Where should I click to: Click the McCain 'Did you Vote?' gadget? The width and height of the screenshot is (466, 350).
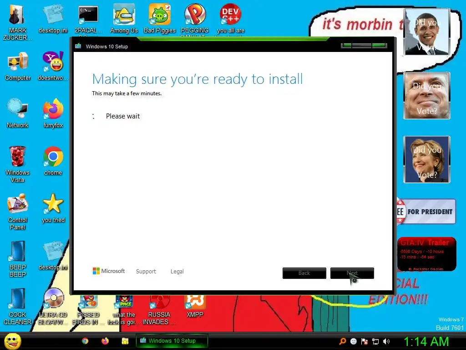point(427,96)
